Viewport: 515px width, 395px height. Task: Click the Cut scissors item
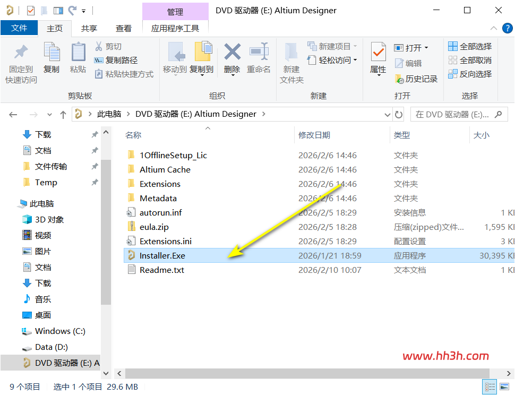point(108,46)
